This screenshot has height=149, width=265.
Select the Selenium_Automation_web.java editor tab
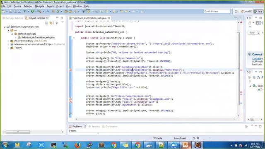[89, 18]
